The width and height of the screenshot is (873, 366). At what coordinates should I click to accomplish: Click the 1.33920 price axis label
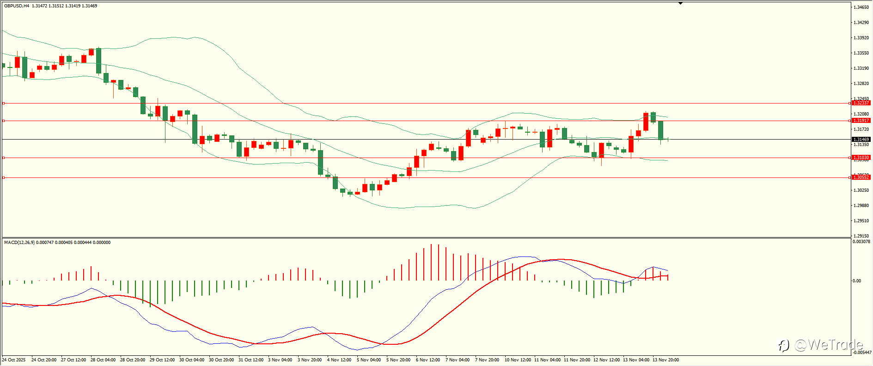(x=861, y=38)
